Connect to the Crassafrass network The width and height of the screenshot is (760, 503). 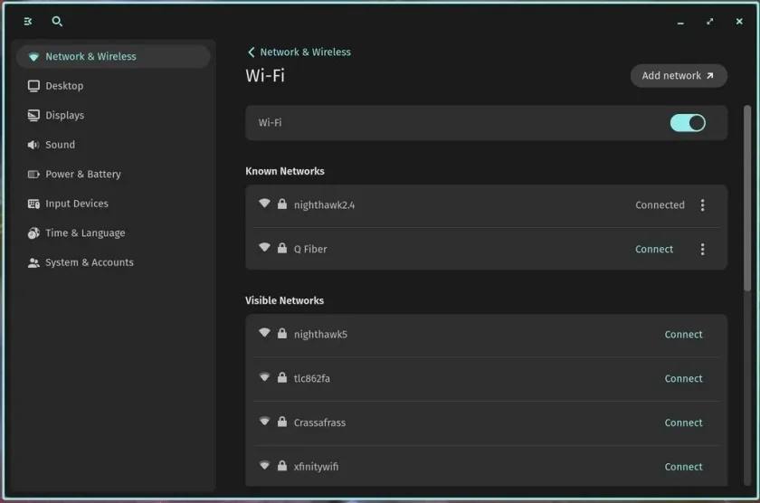pyautogui.click(x=683, y=422)
